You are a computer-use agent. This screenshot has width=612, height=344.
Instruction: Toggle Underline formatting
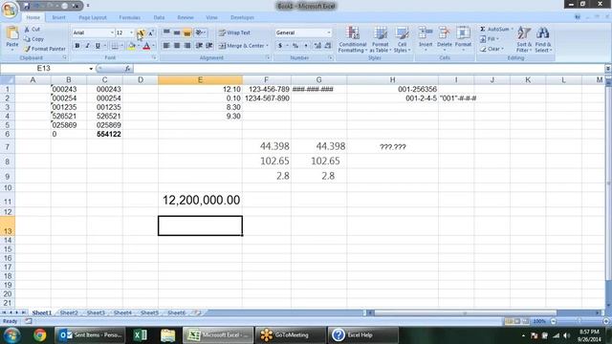pos(98,46)
